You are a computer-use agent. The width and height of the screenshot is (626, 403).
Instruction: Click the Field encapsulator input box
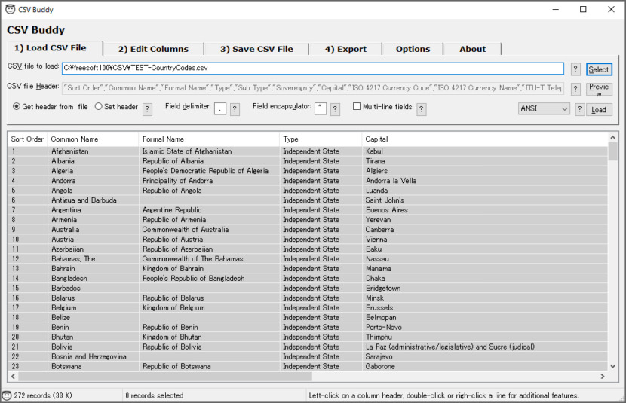tap(321, 108)
